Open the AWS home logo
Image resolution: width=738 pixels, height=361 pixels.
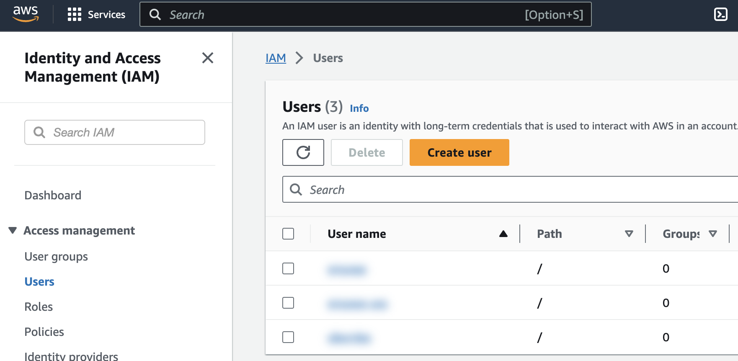click(x=26, y=14)
